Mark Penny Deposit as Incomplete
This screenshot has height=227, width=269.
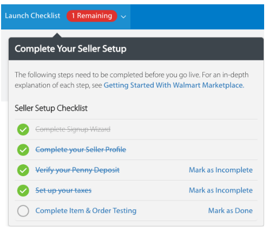tap(221, 170)
